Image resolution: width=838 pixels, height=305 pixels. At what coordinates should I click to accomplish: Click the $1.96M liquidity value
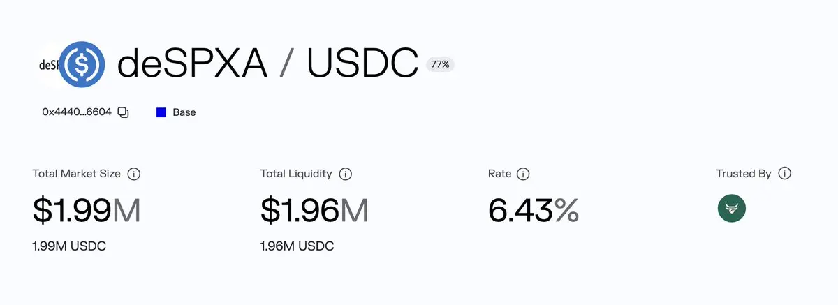(314, 210)
